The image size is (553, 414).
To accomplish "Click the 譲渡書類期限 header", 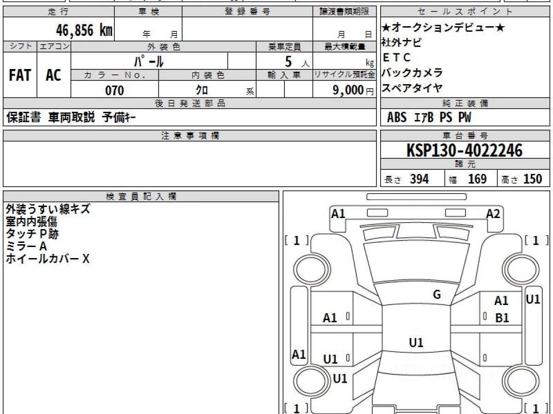I will coord(344,12).
